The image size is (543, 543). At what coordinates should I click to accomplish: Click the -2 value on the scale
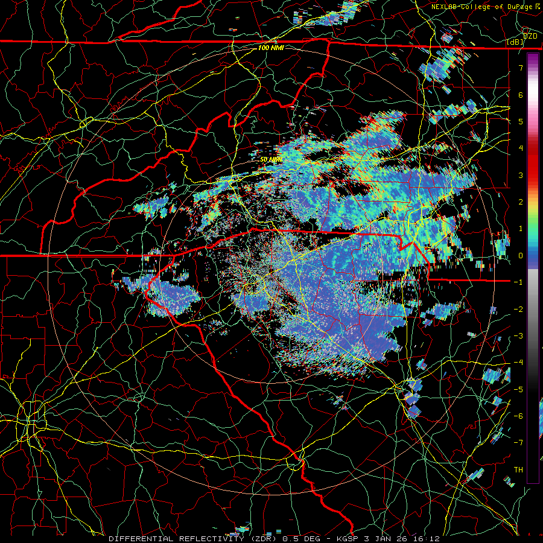coord(518,310)
